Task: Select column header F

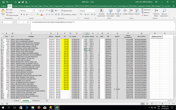Action: click(65, 33)
